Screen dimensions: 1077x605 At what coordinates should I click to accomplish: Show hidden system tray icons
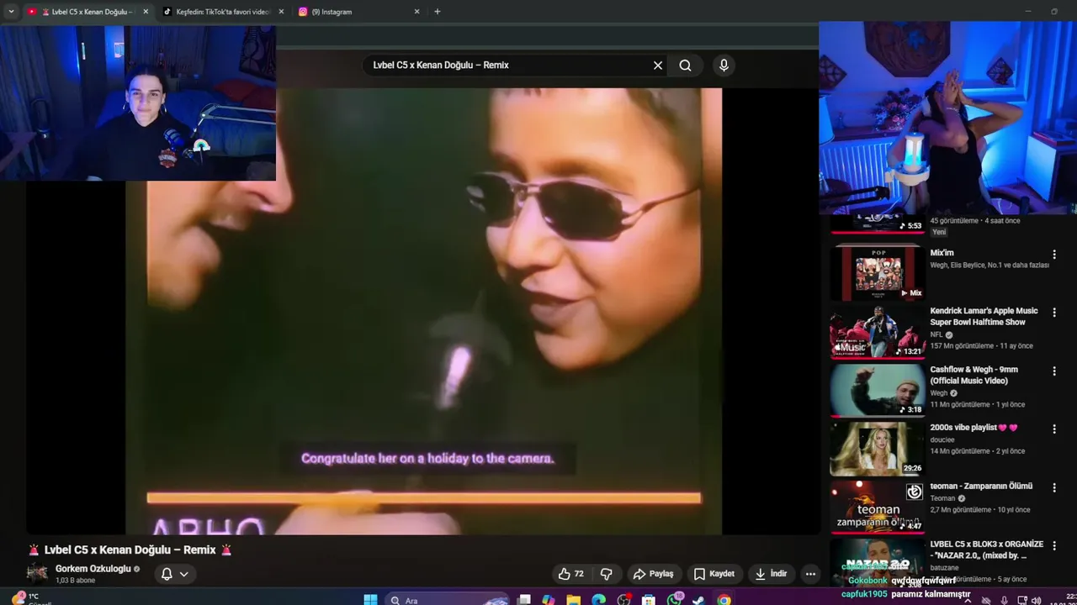pos(968,601)
